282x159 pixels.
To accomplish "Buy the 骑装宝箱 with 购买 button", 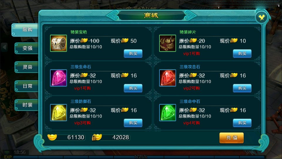I will click(x=133, y=53).
